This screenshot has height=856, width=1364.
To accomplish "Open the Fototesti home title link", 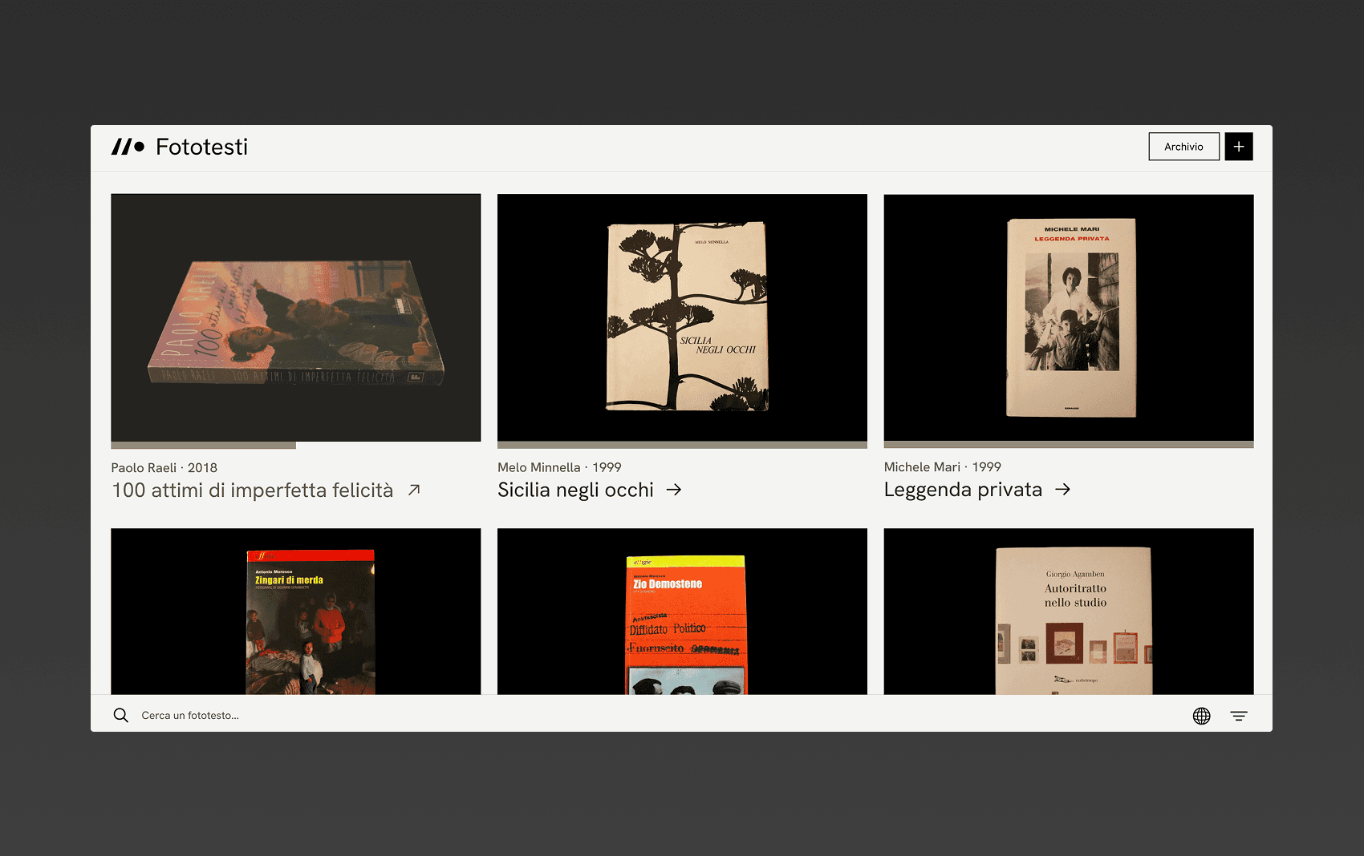I will point(201,147).
